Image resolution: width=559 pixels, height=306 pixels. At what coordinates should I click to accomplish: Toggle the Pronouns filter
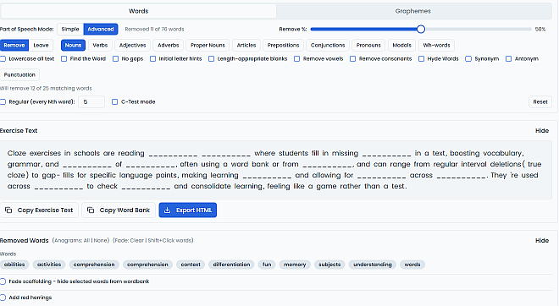[x=368, y=45]
